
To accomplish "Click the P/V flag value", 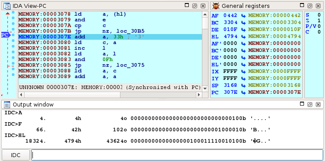I will [319, 26].
